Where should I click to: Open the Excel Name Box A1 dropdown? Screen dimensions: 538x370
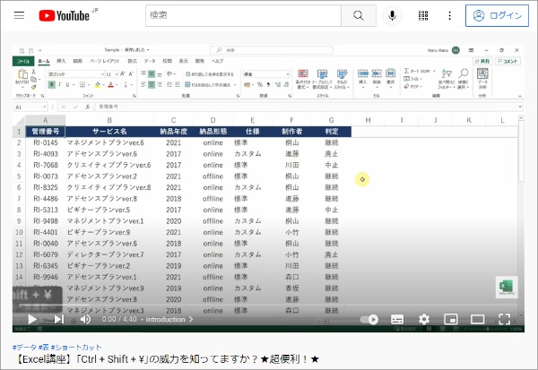click(x=45, y=107)
